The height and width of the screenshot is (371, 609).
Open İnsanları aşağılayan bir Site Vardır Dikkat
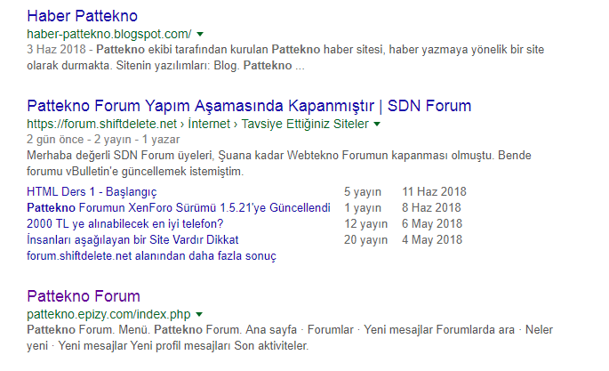(132, 239)
